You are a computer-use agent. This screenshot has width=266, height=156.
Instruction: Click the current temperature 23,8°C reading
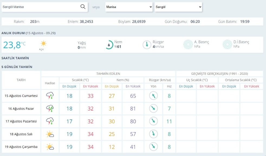click(x=14, y=45)
